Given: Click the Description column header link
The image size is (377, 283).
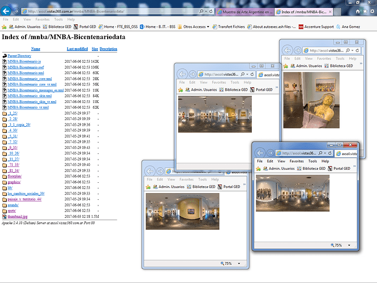Looking at the screenshot, I should point(108,49).
